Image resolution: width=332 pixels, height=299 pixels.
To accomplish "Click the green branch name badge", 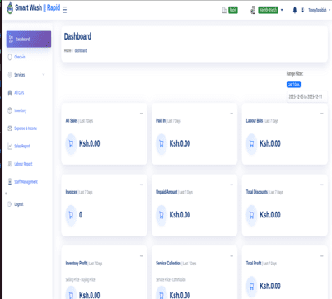I will [x=268, y=10].
